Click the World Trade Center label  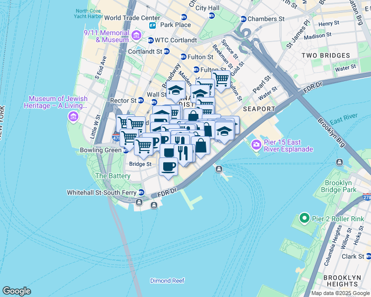[x=132, y=18]
